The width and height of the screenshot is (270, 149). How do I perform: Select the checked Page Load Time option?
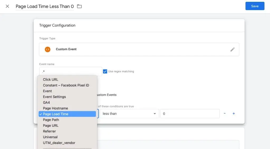(56, 114)
